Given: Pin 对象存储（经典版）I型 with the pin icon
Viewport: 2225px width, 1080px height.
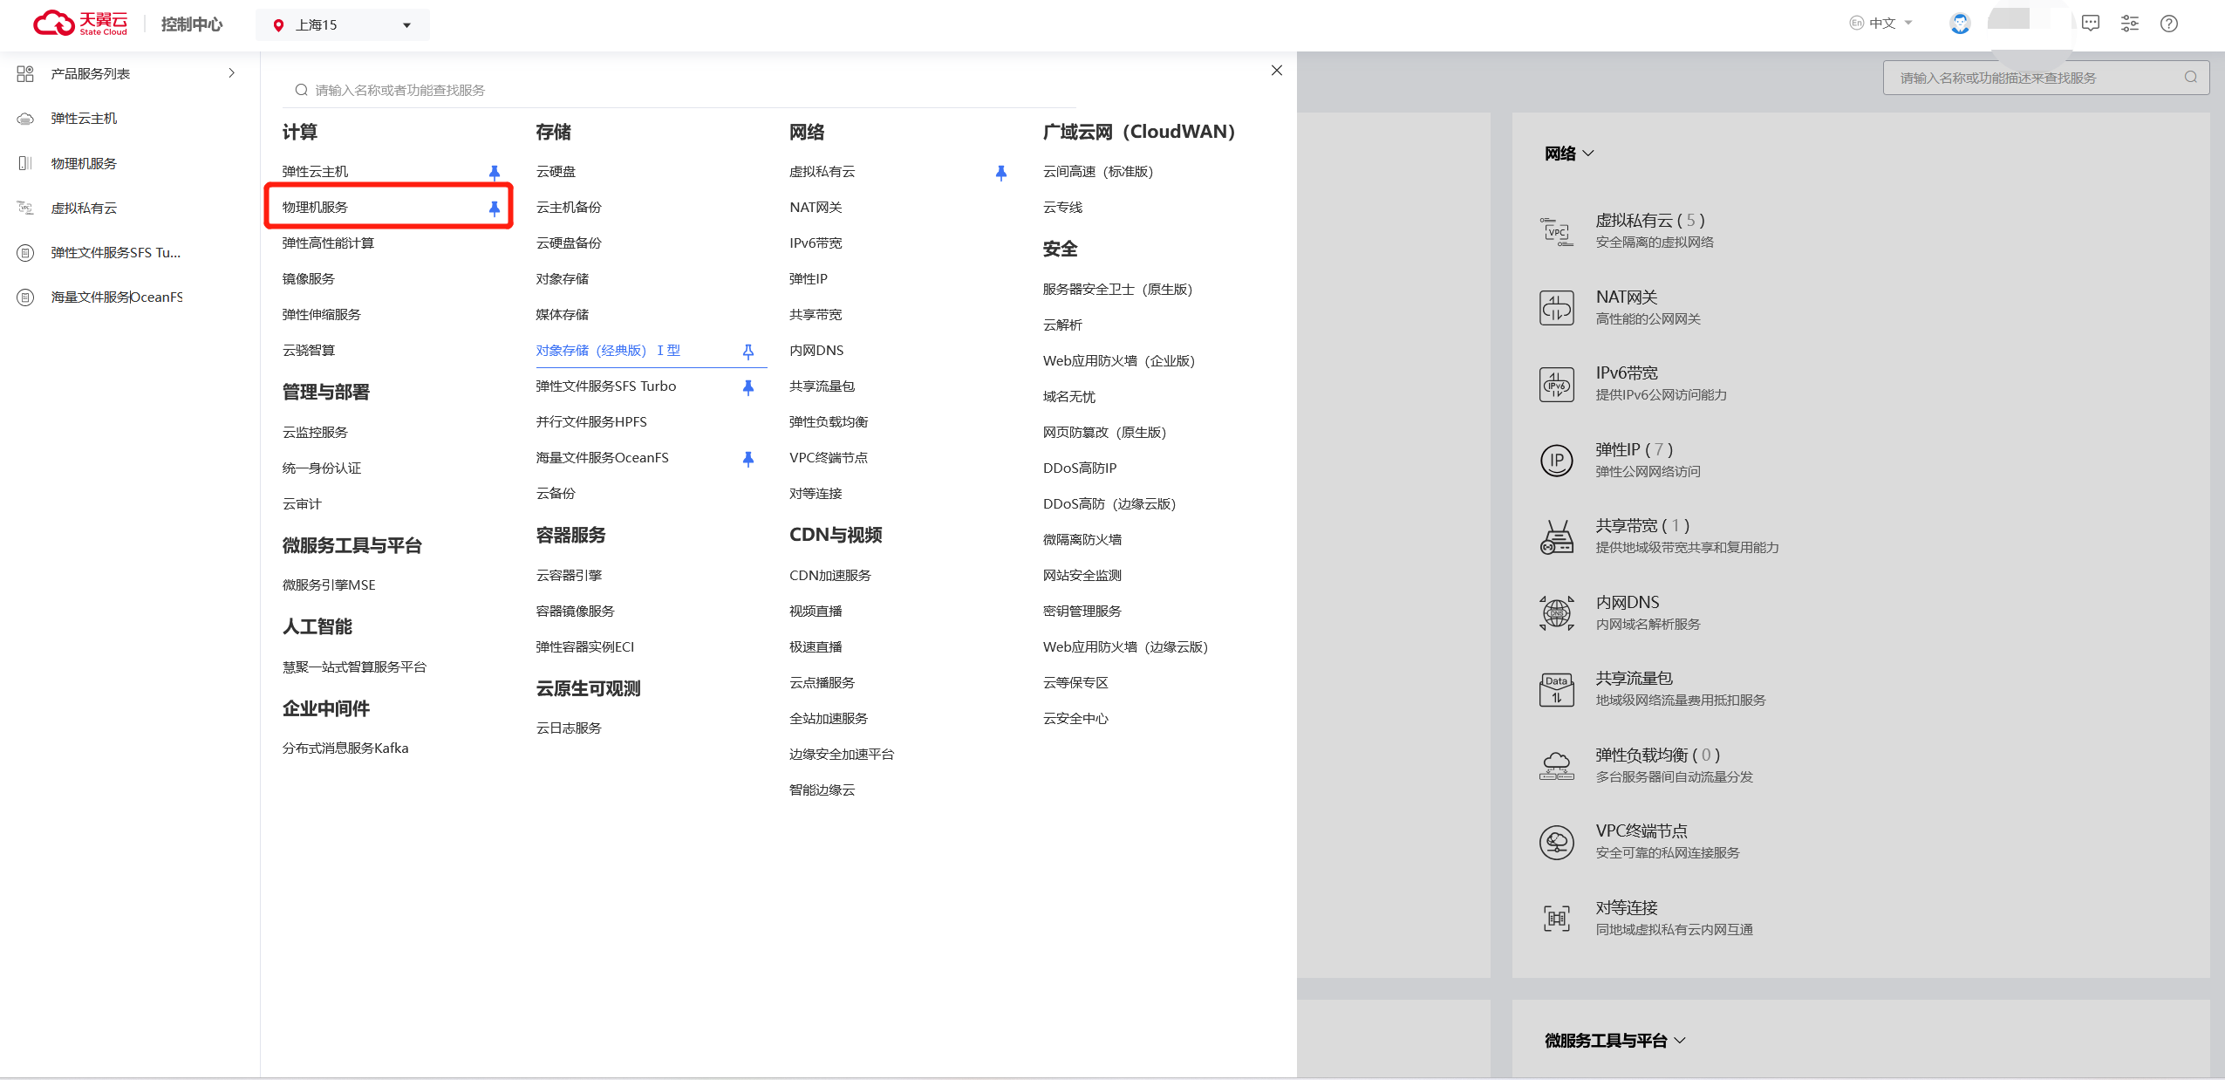Looking at the screenshot, I should pos(748,352).
